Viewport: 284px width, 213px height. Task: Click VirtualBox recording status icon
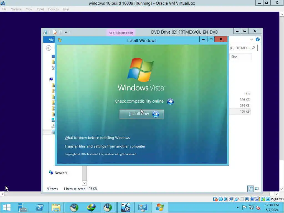coord(252,199)
